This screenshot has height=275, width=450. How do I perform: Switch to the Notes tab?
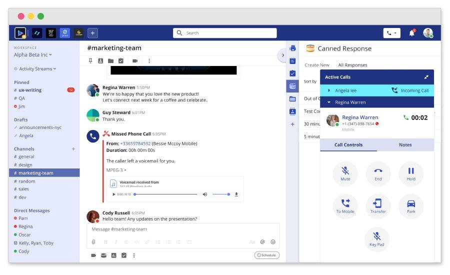pos(405,145)
